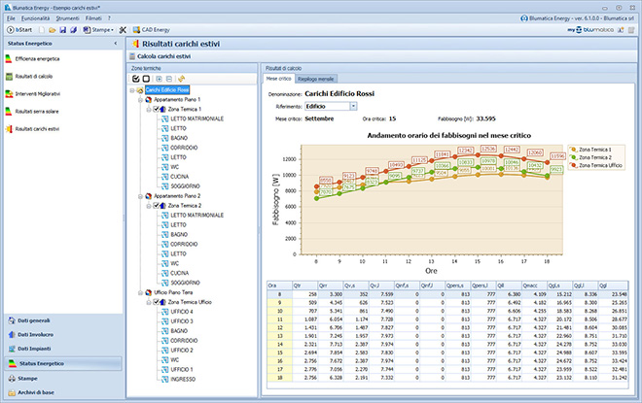Click the check all zones icon

(136, 79)
